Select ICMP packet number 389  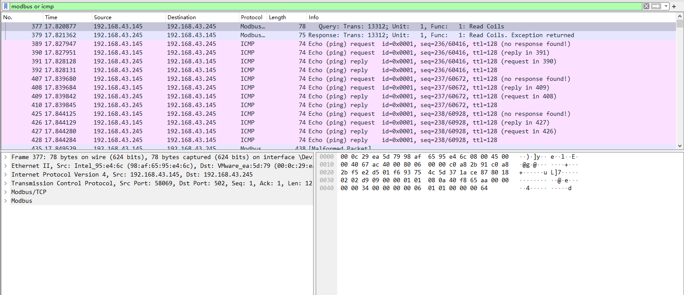[x=339, y=44]
